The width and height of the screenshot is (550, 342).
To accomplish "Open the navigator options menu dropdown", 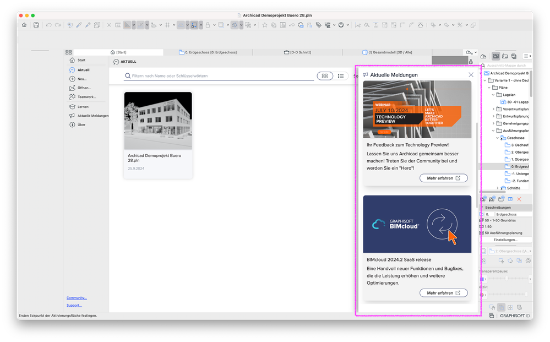I will [527, 56].
